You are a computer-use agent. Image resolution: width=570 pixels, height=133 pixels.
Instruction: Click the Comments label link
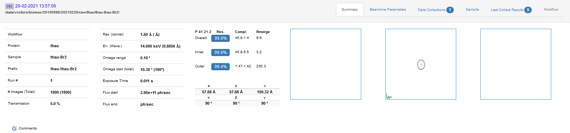[x=28, y=128]
